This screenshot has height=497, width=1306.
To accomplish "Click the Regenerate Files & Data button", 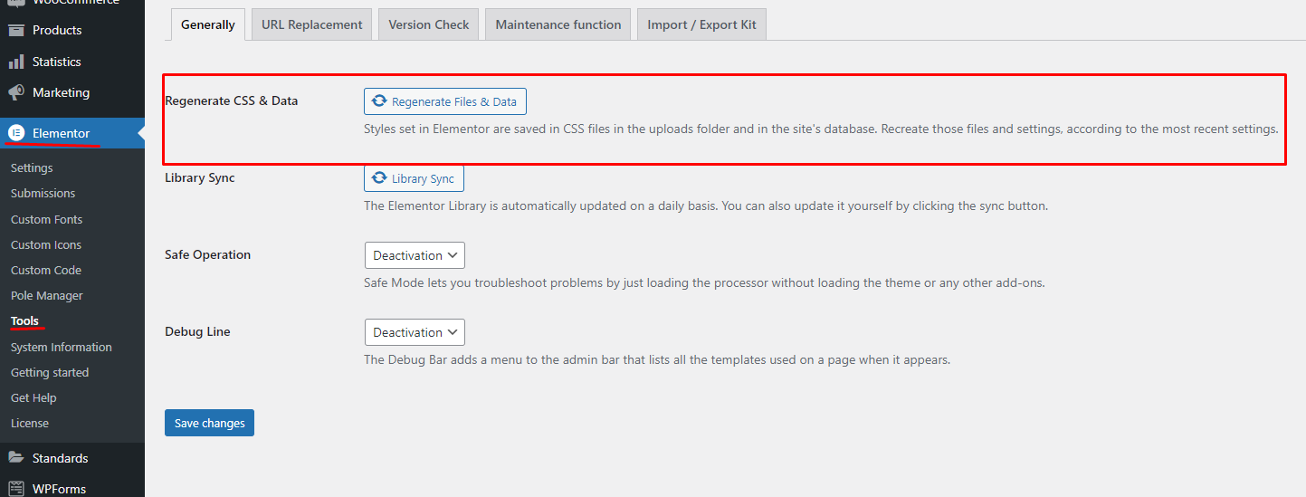I will point(445,101).
